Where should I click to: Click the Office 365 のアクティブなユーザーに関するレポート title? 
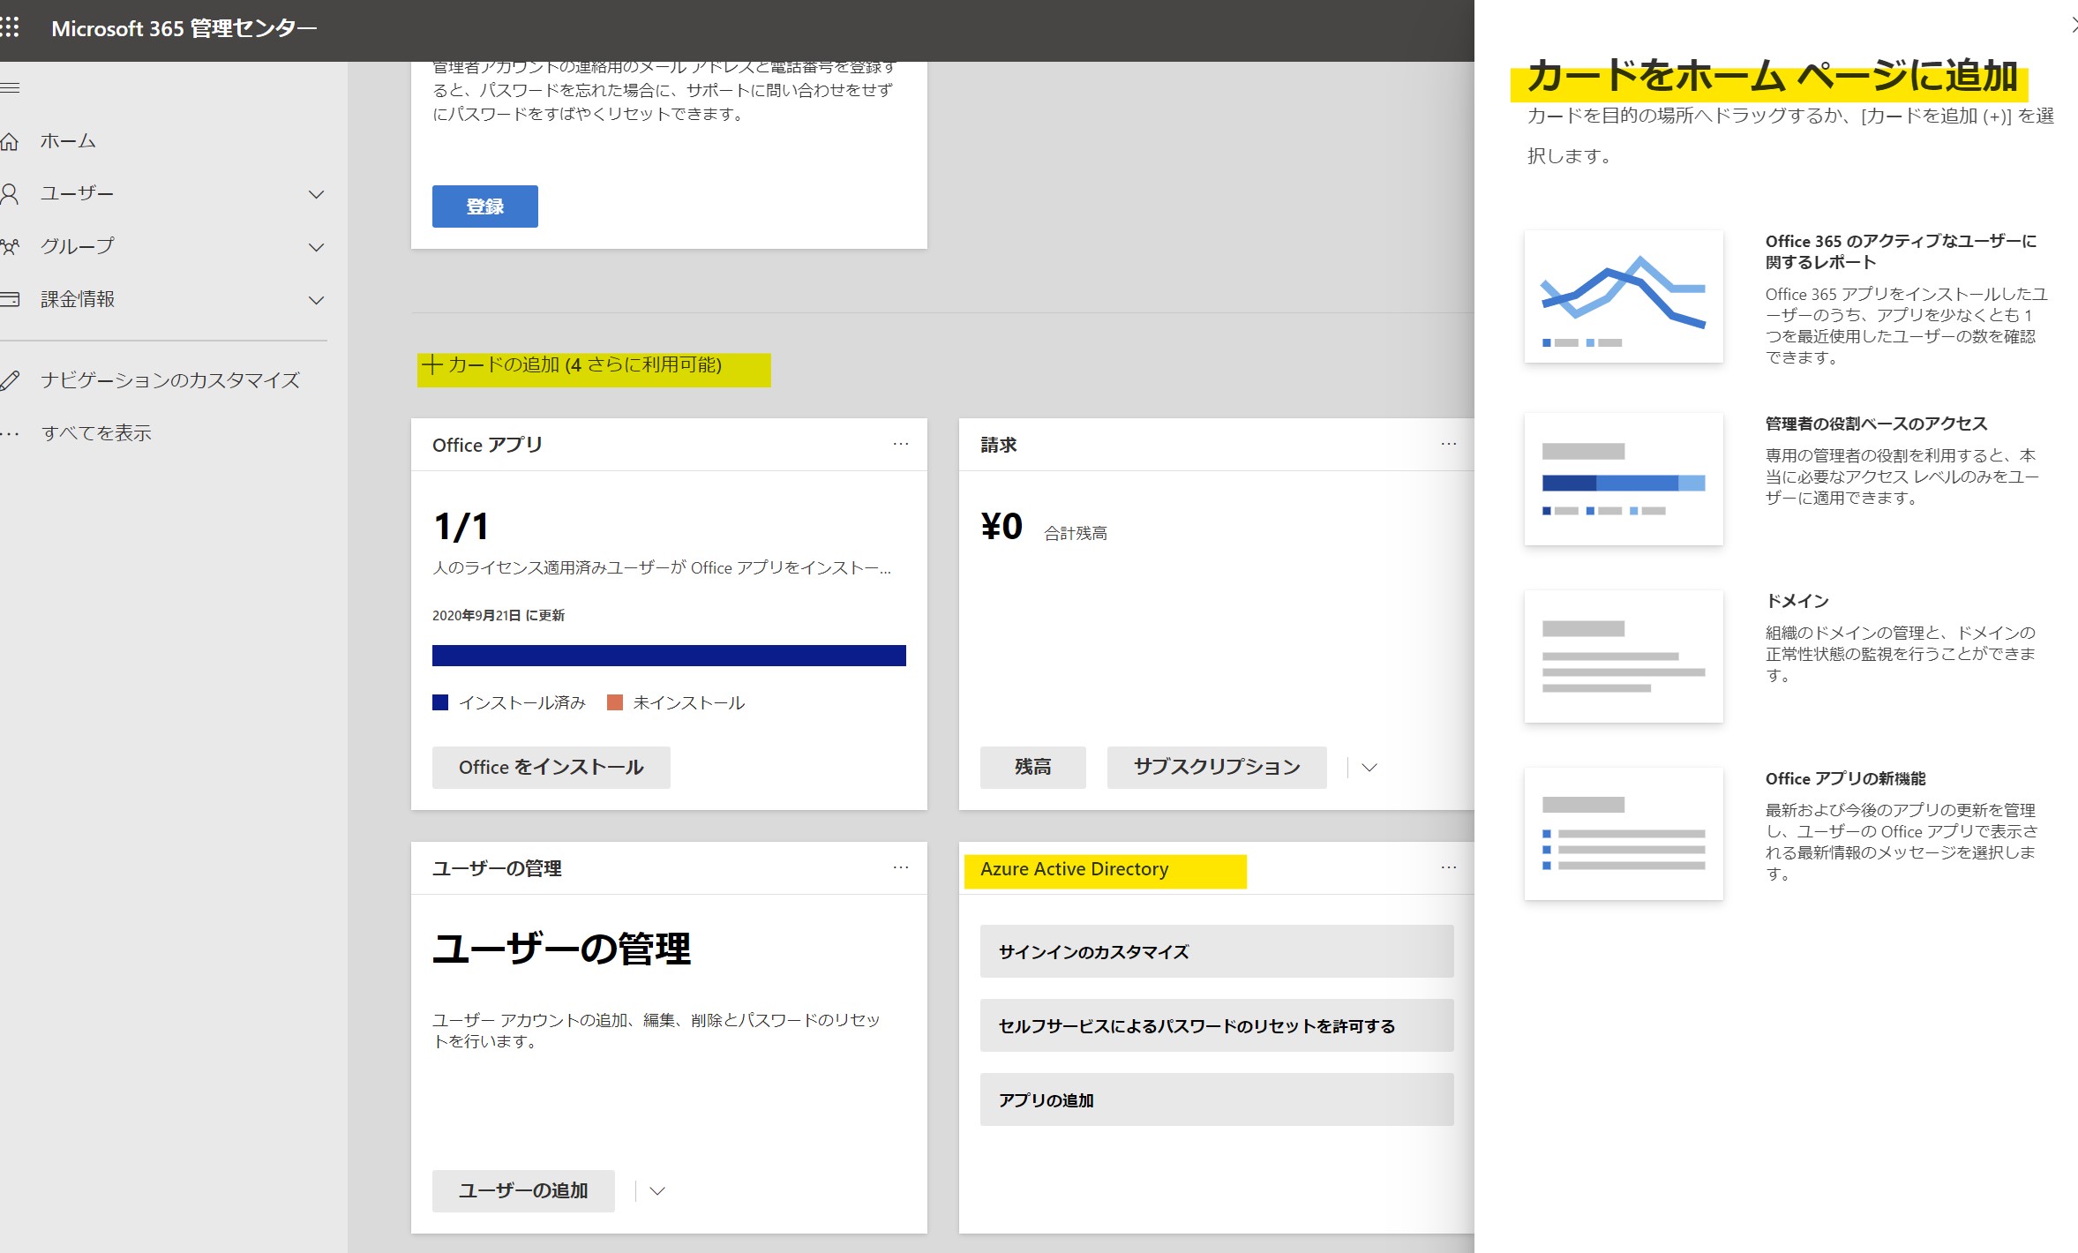(x=1901, y=251)
